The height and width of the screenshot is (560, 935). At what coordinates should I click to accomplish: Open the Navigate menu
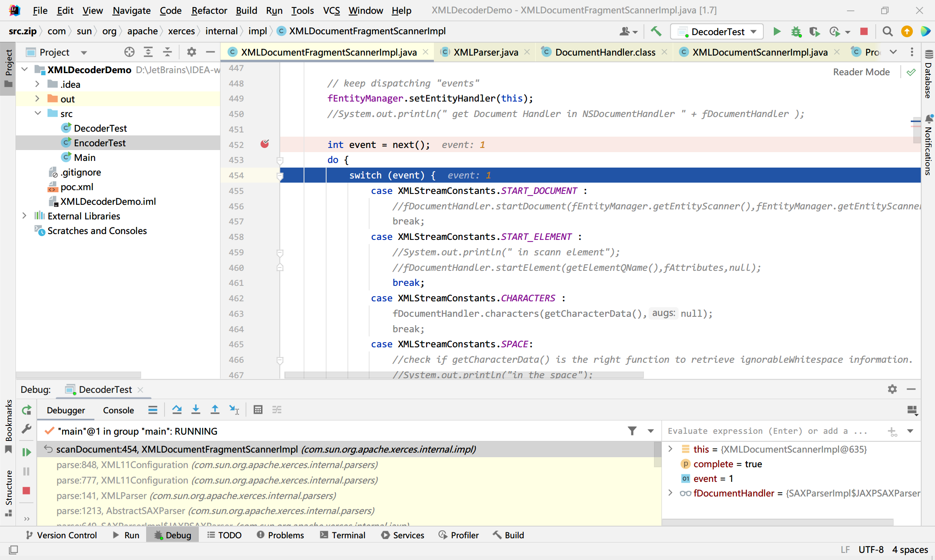pos(132,10)
